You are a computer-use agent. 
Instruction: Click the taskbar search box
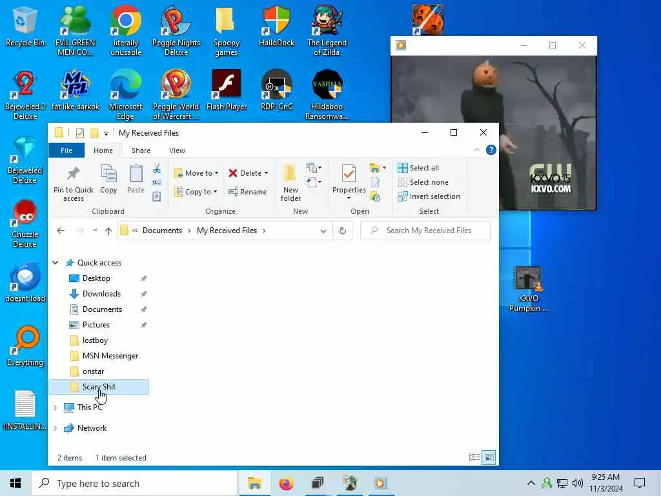click(134, 483)
